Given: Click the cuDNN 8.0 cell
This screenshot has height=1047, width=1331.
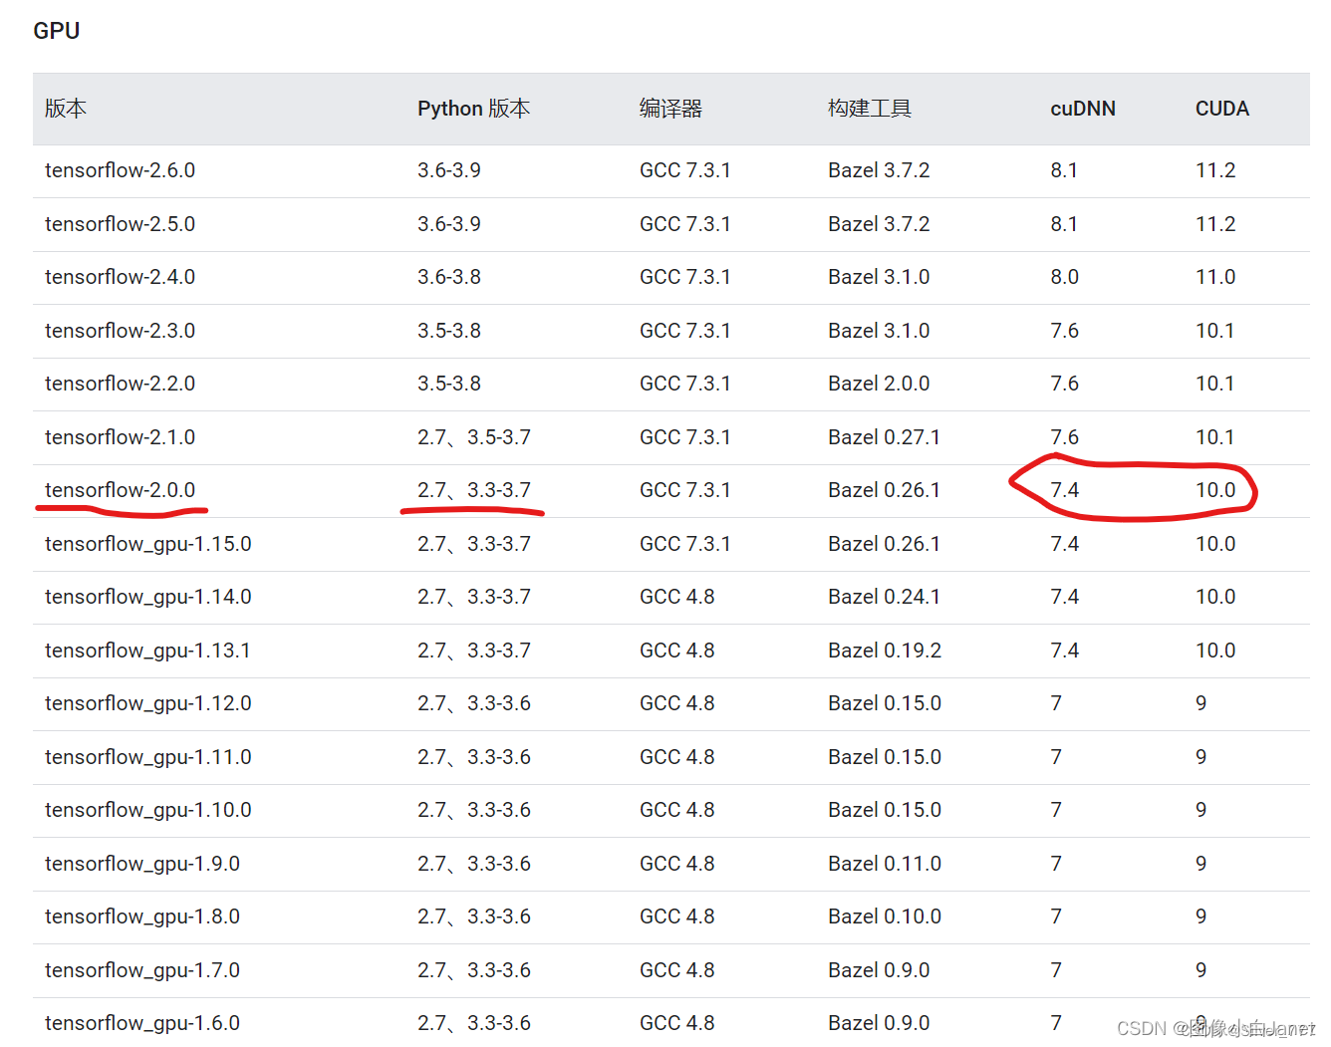Looking at the screenshot, I should point(1064,277).
